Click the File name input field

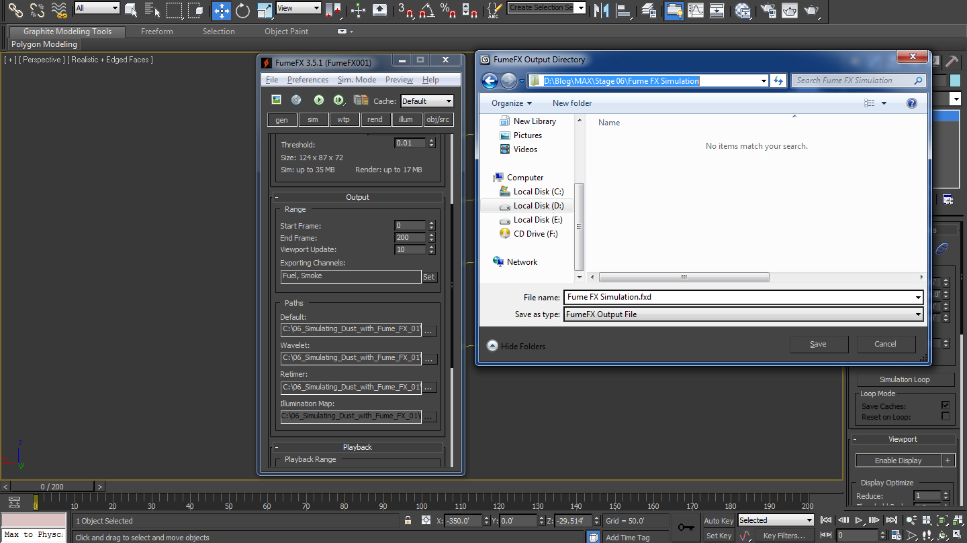[743, 297]
